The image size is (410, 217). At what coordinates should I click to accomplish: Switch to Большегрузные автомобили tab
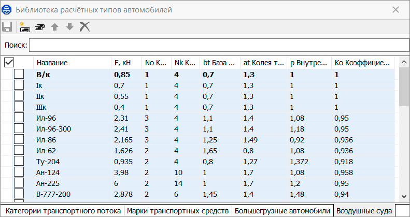click(282, 211)
